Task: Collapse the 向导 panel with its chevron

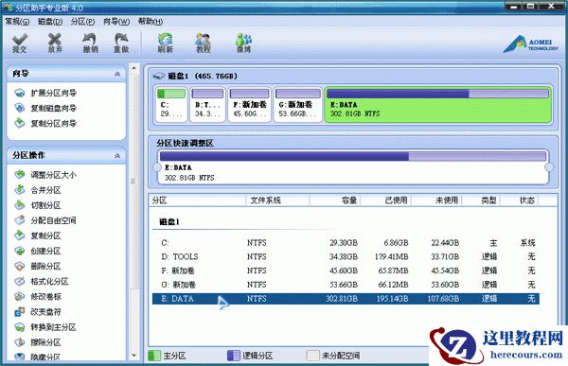Action: pyautogui.click(x=117, y=74)
